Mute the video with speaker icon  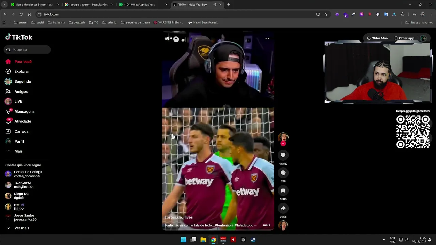click(x=168, y=39)
